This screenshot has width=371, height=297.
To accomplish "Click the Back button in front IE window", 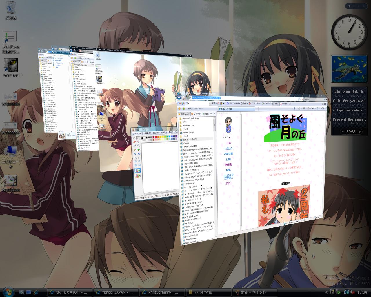I will click(x=179, y=98).
